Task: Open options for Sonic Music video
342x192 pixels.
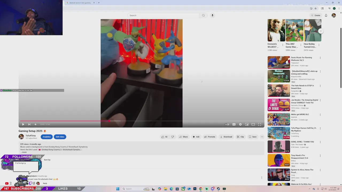Action: click(x=320, y=58)
